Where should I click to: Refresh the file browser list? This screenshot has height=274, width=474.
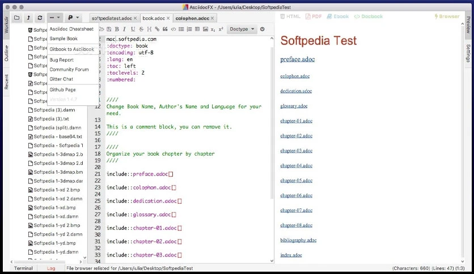point(40,18)
